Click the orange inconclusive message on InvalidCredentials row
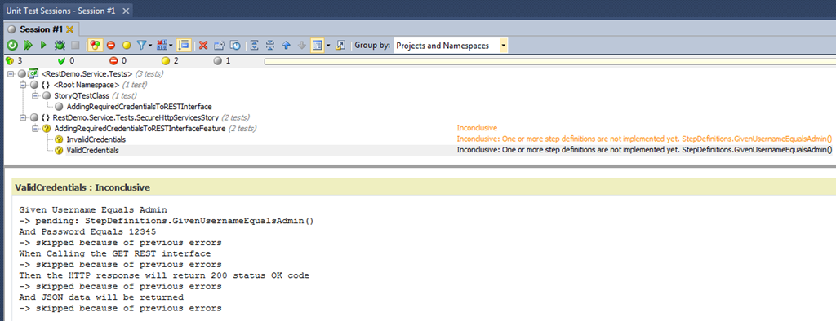This screenshot has height=321, width=836. (644, 139)
